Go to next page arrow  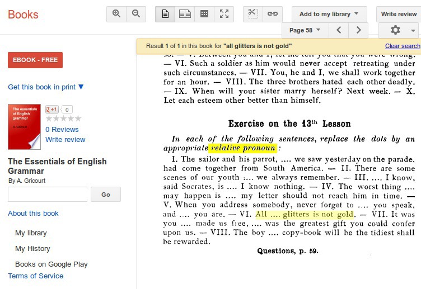(x=359, y=30)
